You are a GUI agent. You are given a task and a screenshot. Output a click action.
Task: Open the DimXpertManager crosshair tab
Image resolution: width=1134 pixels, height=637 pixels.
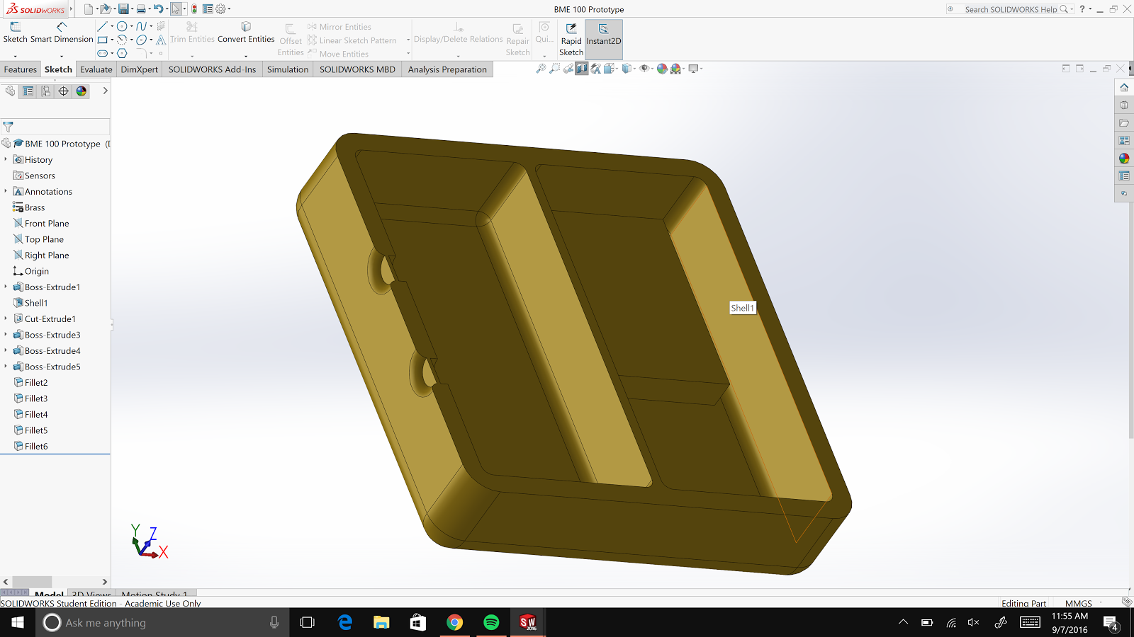pos(64,91)
